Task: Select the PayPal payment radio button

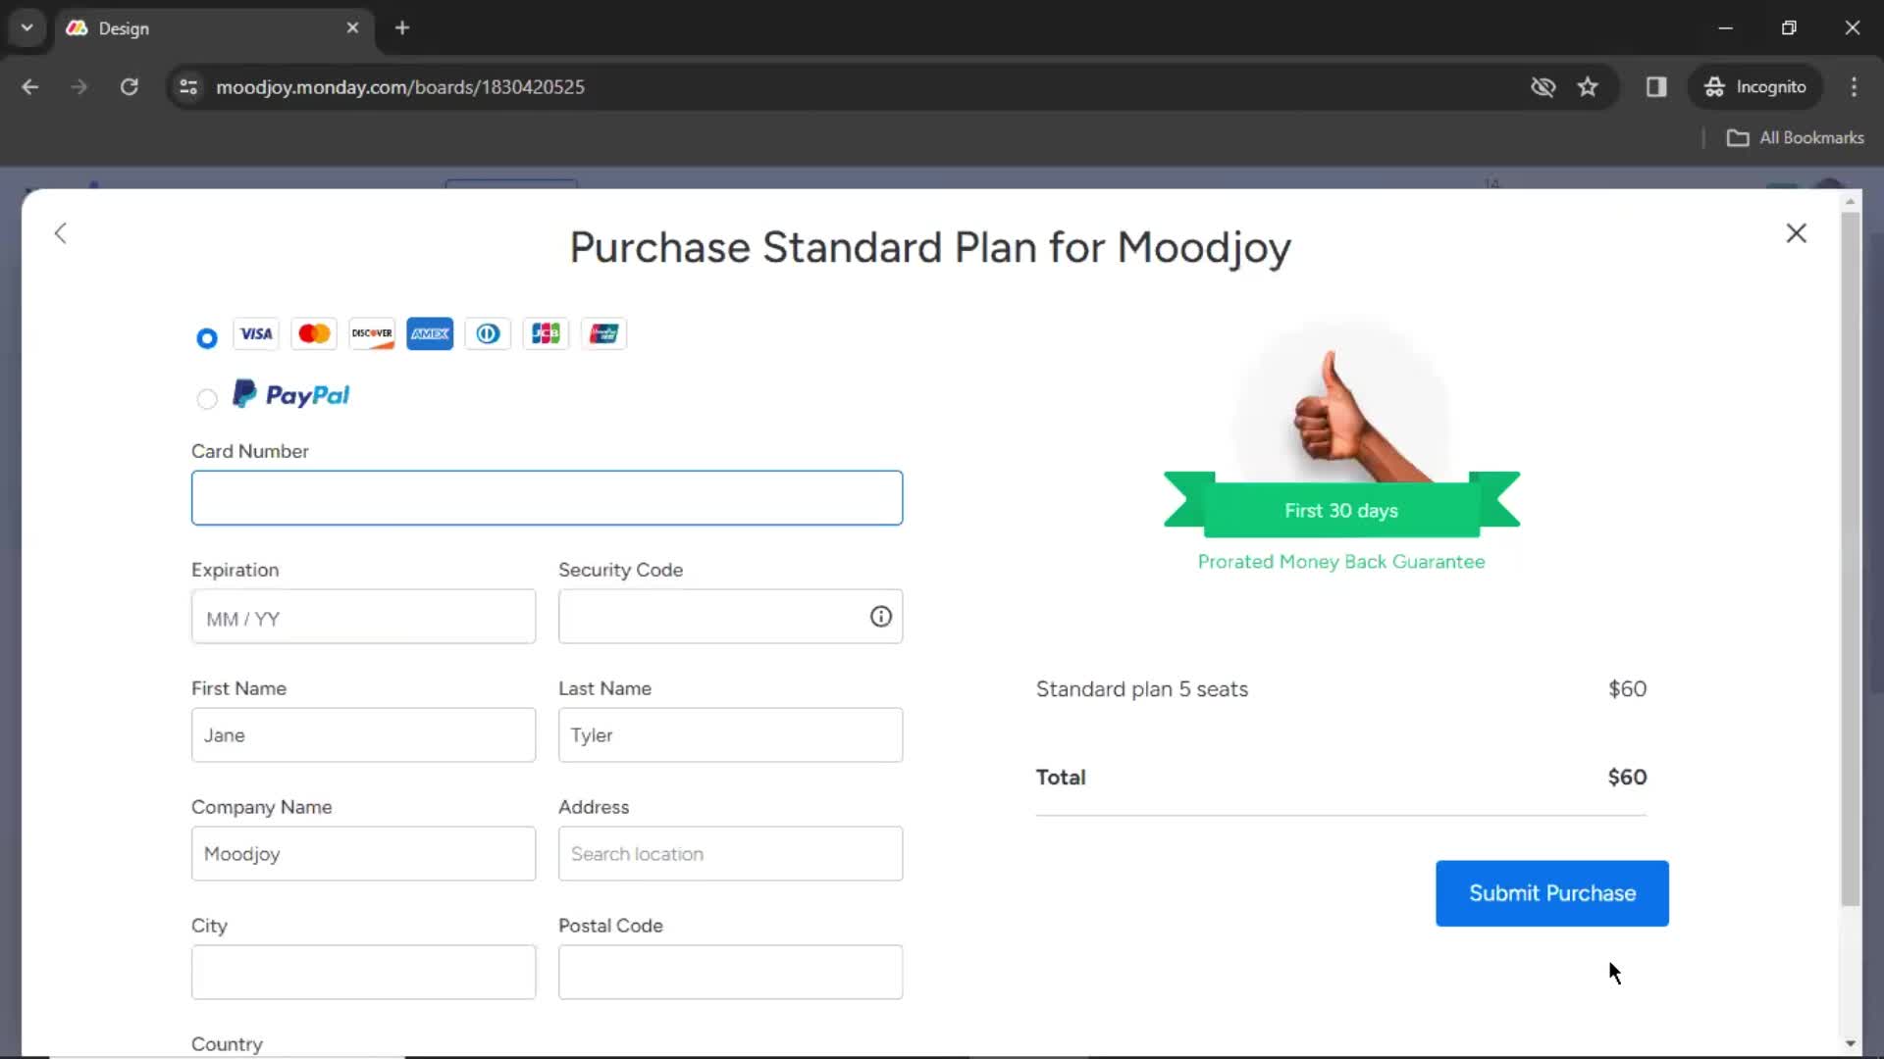Action: [x=207, y=397]
